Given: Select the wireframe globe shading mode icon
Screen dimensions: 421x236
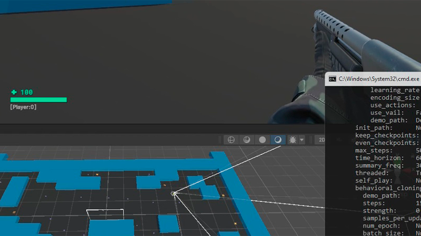Looking at the screenshot, I should coord(230,140).
